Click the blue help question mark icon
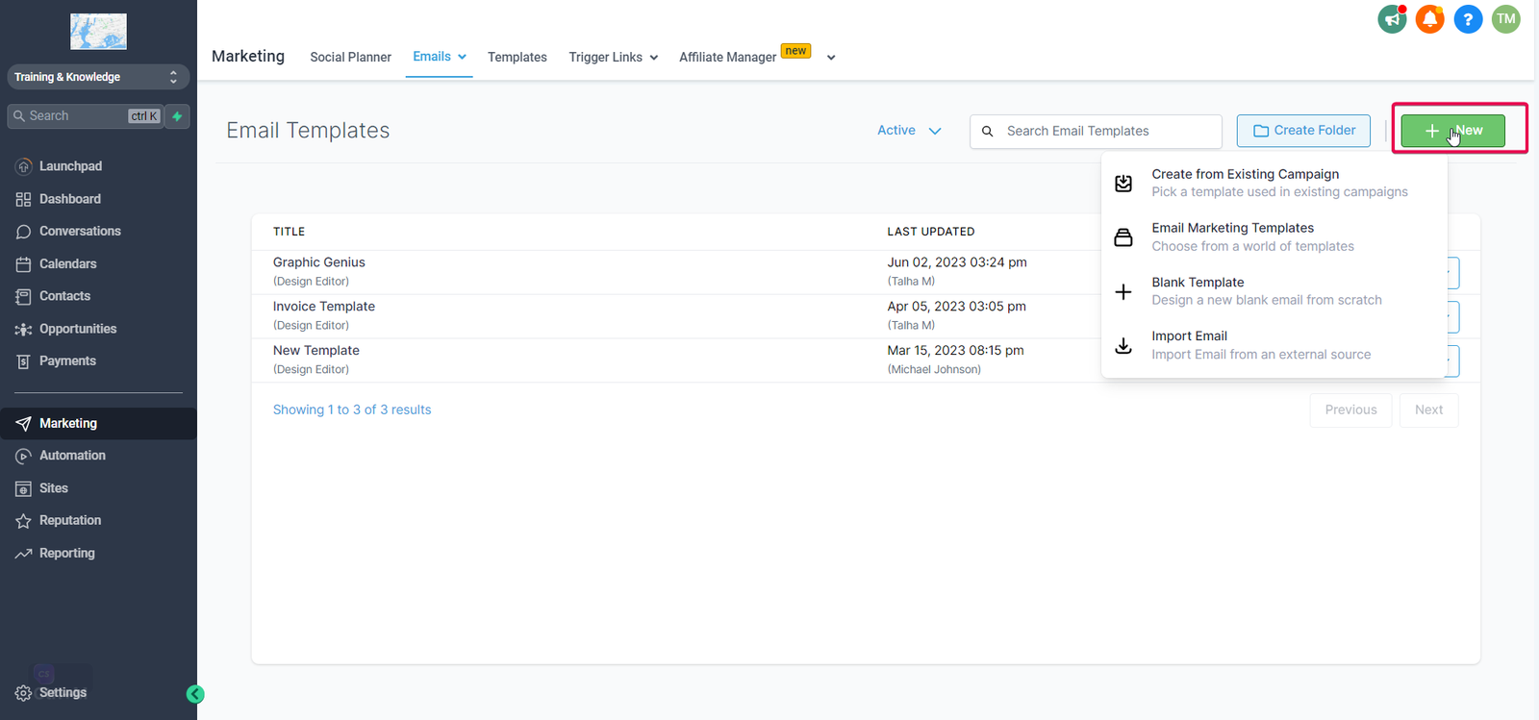 [1468, 19]
